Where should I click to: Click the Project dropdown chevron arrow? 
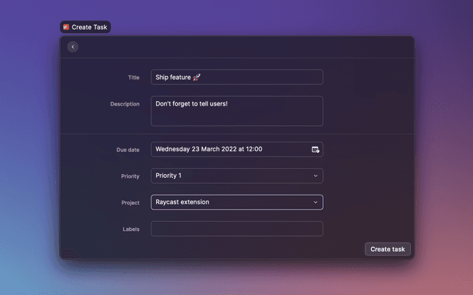click(316, 202)
